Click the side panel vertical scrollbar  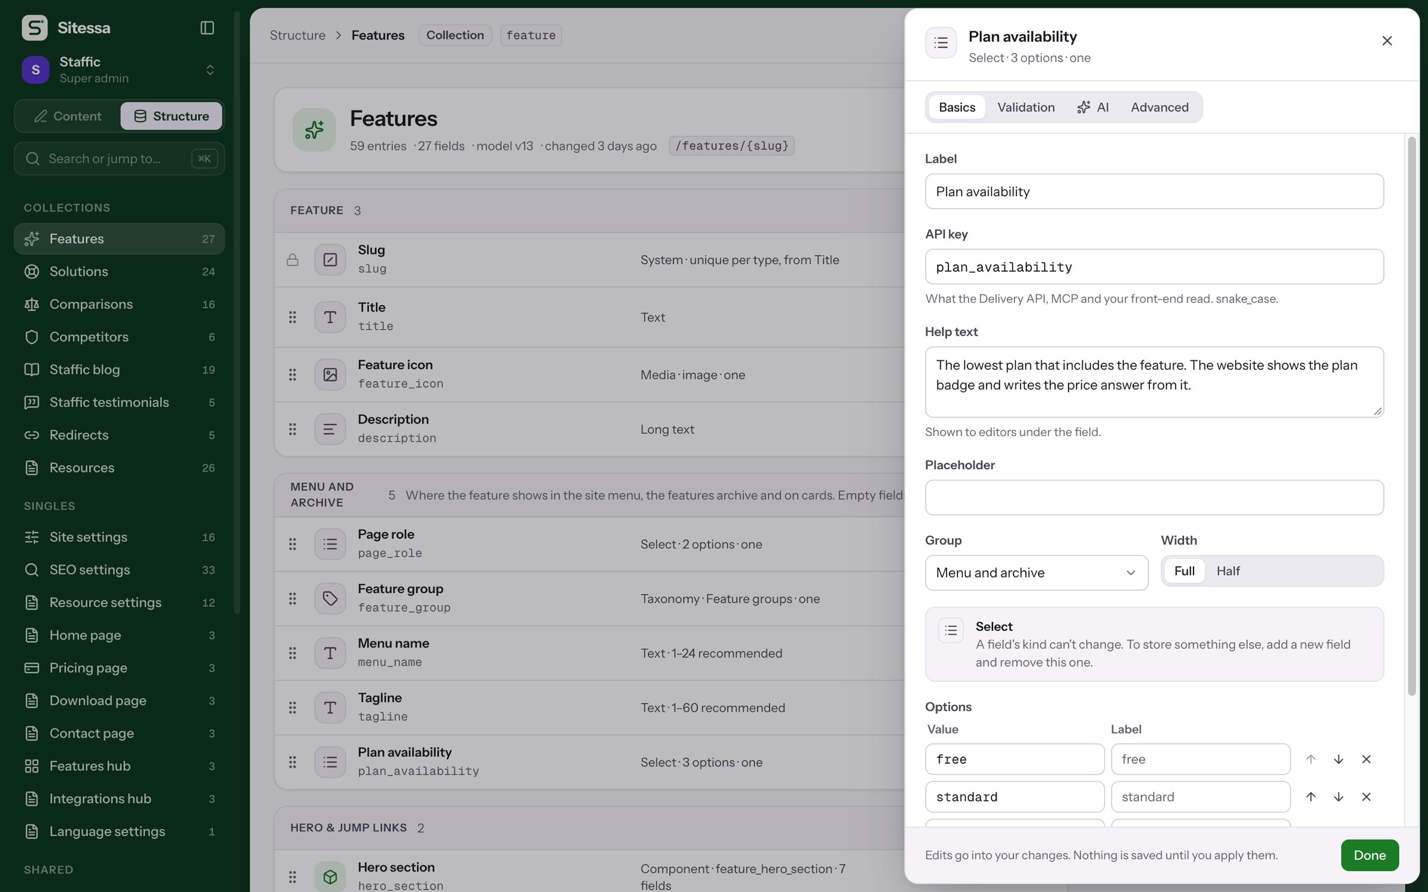point(1411,416)
